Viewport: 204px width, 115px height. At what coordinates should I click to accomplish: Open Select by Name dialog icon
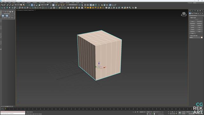tap(24, 5)
